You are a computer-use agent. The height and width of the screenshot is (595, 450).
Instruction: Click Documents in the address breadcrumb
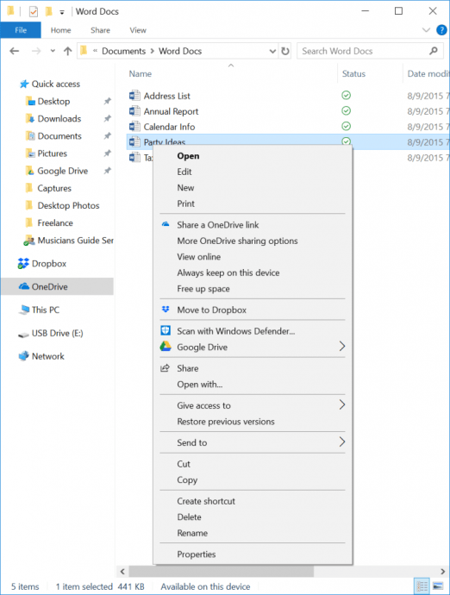pyautogui.click(x=123, y=51)
